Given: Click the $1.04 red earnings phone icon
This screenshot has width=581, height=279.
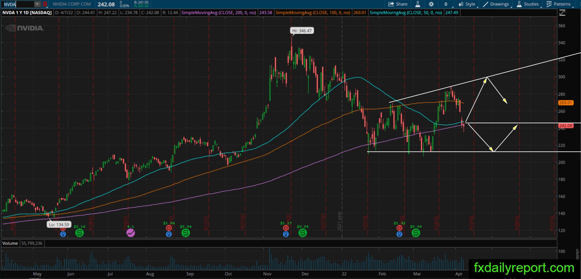Looking at the screenshot, I should coord(169,228).
